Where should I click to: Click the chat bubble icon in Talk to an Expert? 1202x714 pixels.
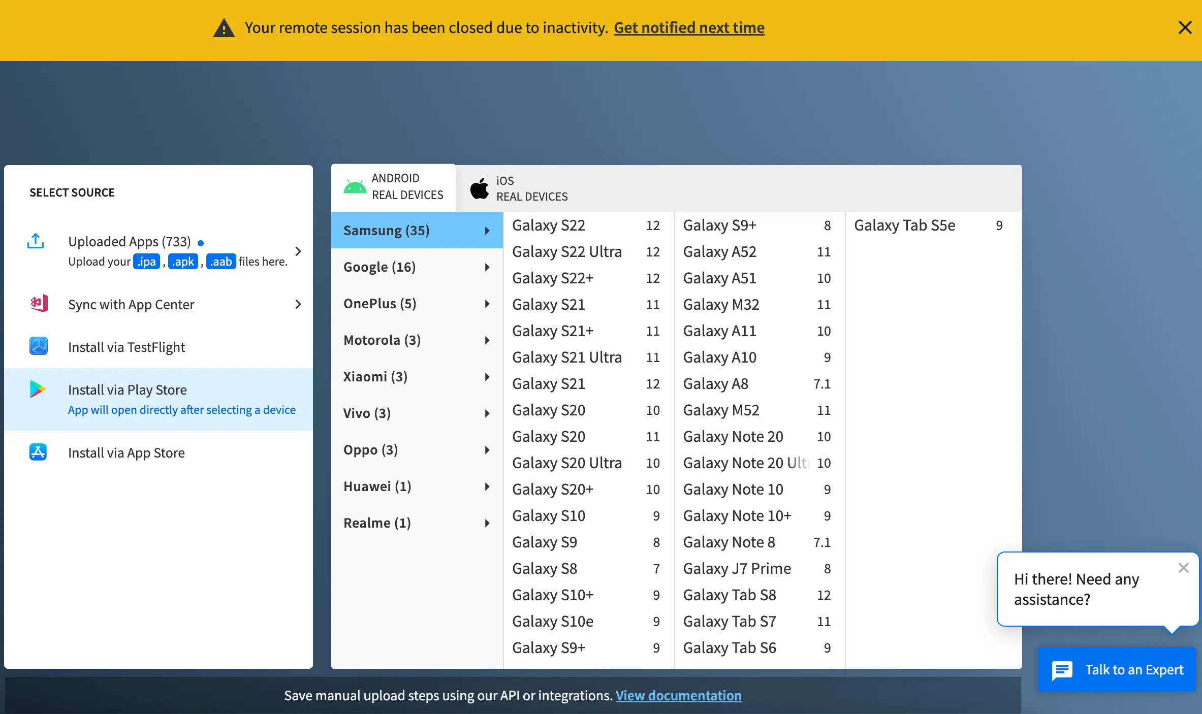pyautogui.click(x=1062, y=670)
